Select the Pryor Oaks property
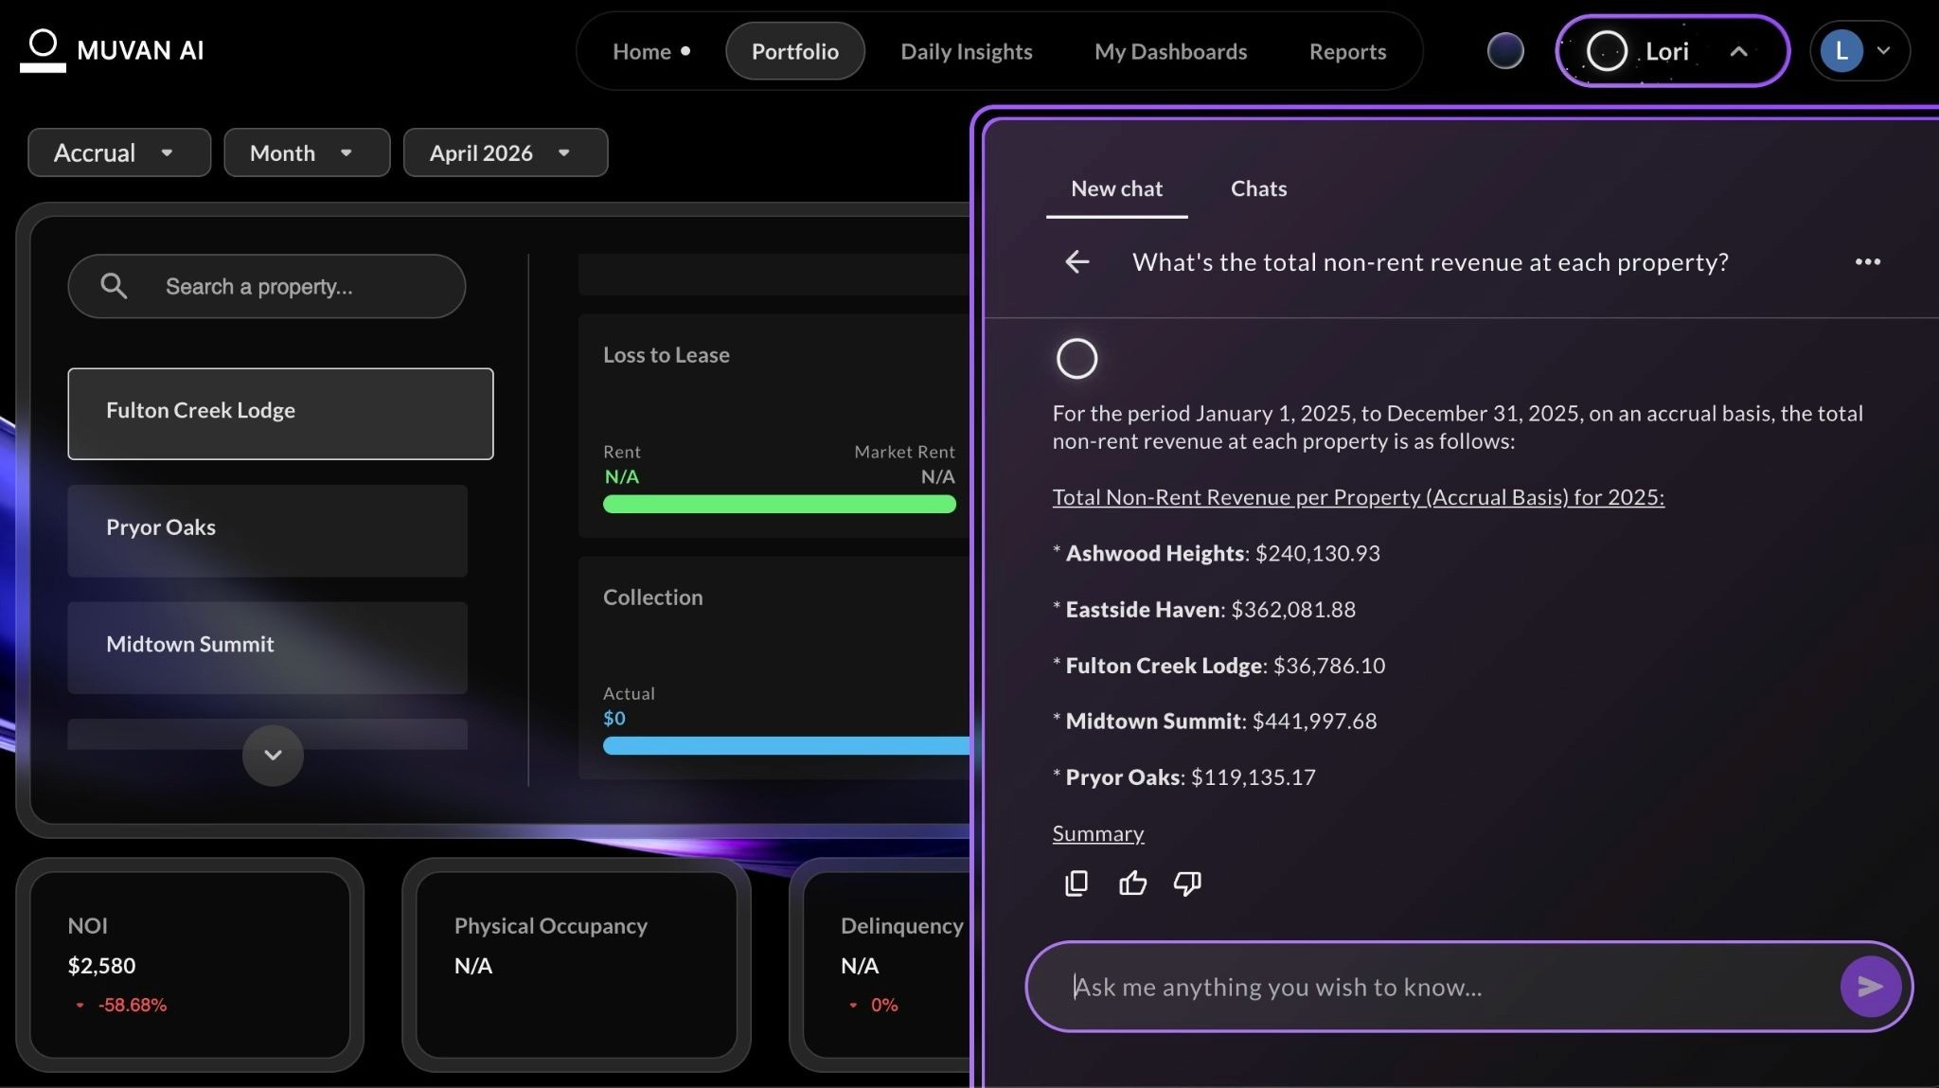Image resolution: width=1939 pixels, height=1088 pixels. (x=267, y=528)
